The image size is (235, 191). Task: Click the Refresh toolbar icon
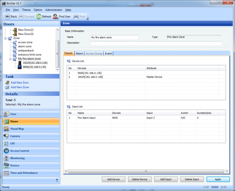click(39, 16)
